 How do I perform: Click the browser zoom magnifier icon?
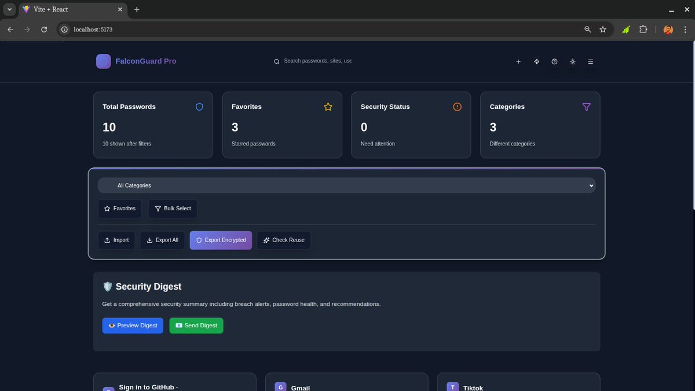tap(588, 30)
